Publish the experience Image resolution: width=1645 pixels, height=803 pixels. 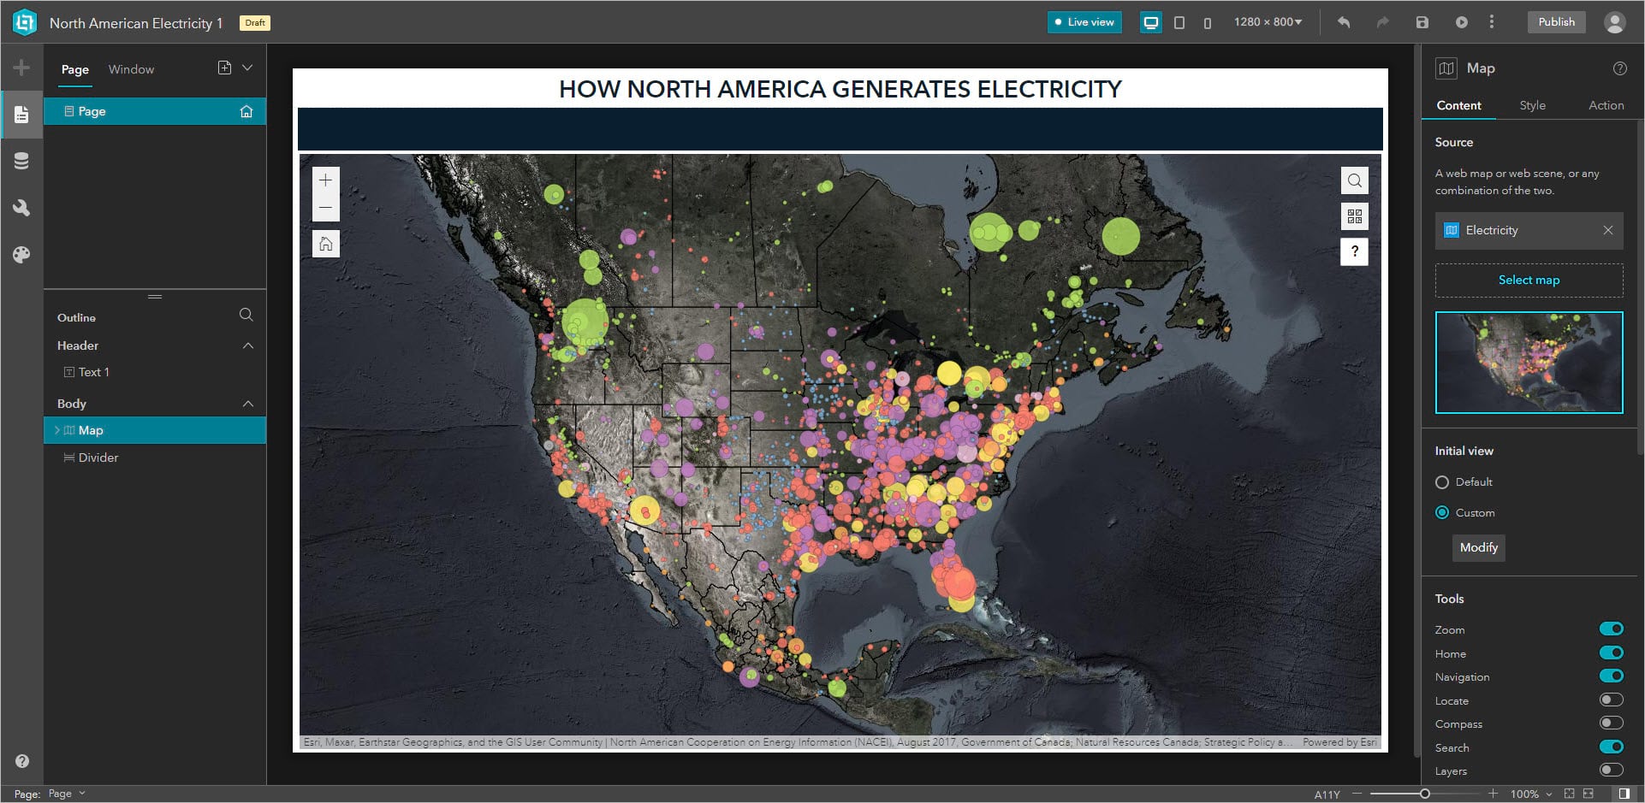(x=1556, y=22)
